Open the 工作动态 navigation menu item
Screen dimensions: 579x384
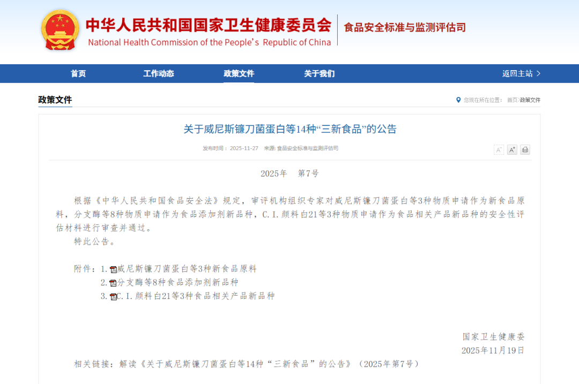click(x=158, y=73)
